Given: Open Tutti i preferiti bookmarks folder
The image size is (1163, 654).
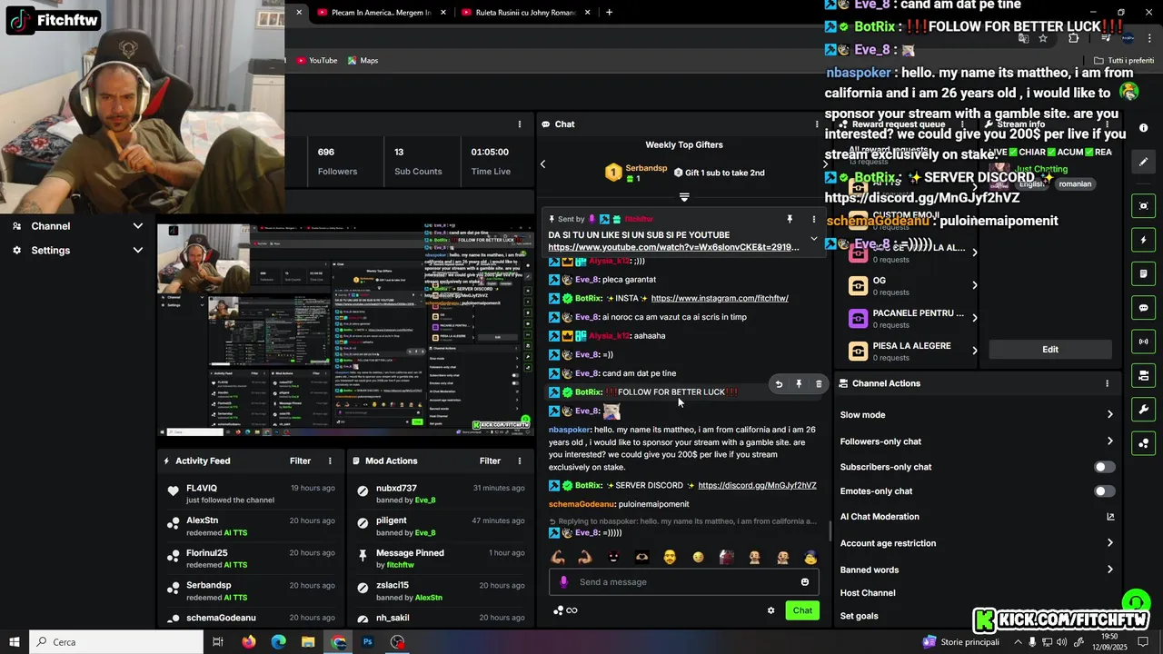Looking at the screenshot, I should [1124, 61].
